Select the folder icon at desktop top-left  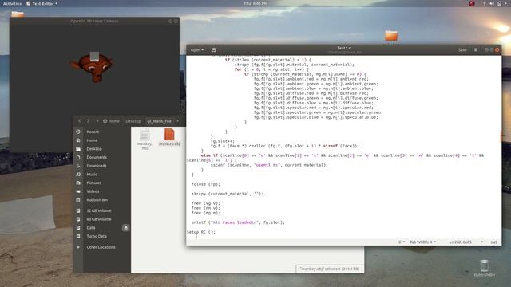[18, 14]
